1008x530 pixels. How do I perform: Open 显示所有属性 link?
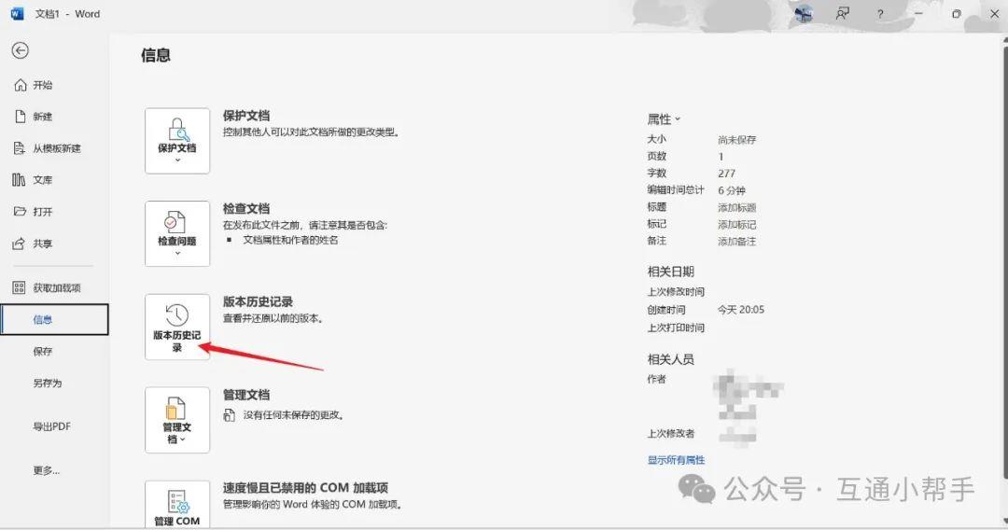click(x=676, y=460)
